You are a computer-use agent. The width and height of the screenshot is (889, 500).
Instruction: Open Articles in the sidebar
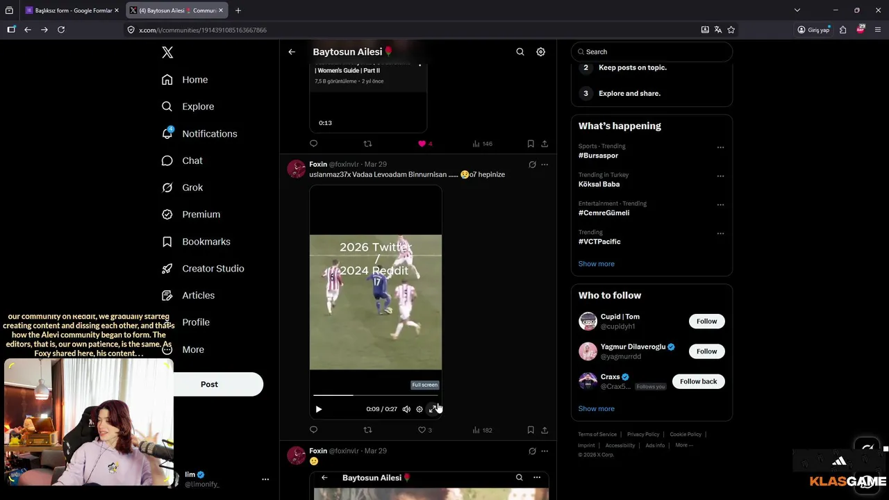[188, 295]
